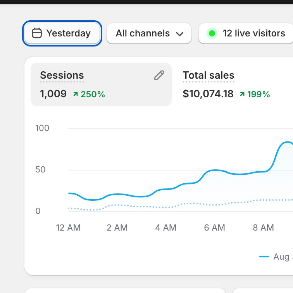Click the 4 AM axis label
The width and height of the screenshot is (293, 293).
click(166, 228)
